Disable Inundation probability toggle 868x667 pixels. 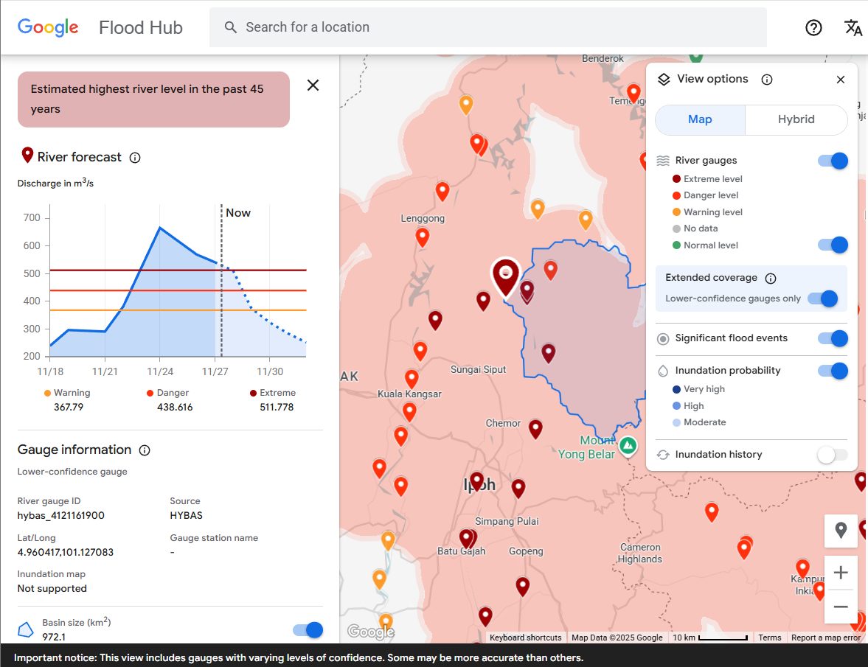point(833,371)
